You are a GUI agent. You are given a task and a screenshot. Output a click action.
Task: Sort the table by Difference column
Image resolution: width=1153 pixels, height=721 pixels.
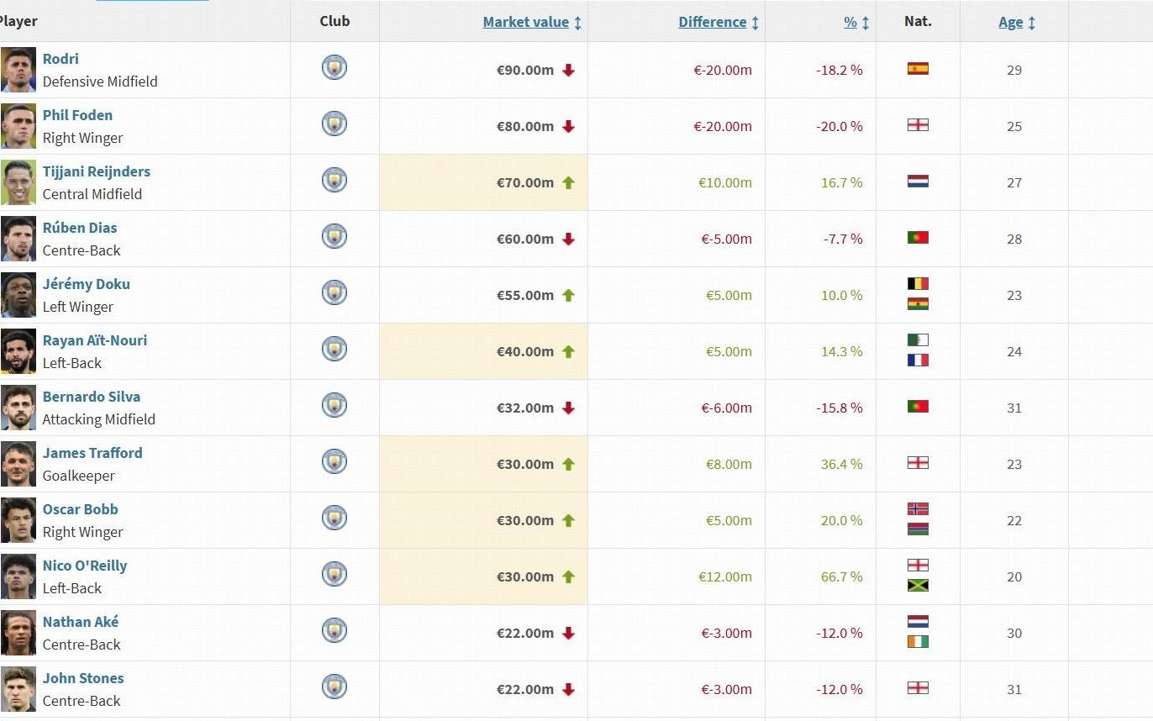click(713, 23)
